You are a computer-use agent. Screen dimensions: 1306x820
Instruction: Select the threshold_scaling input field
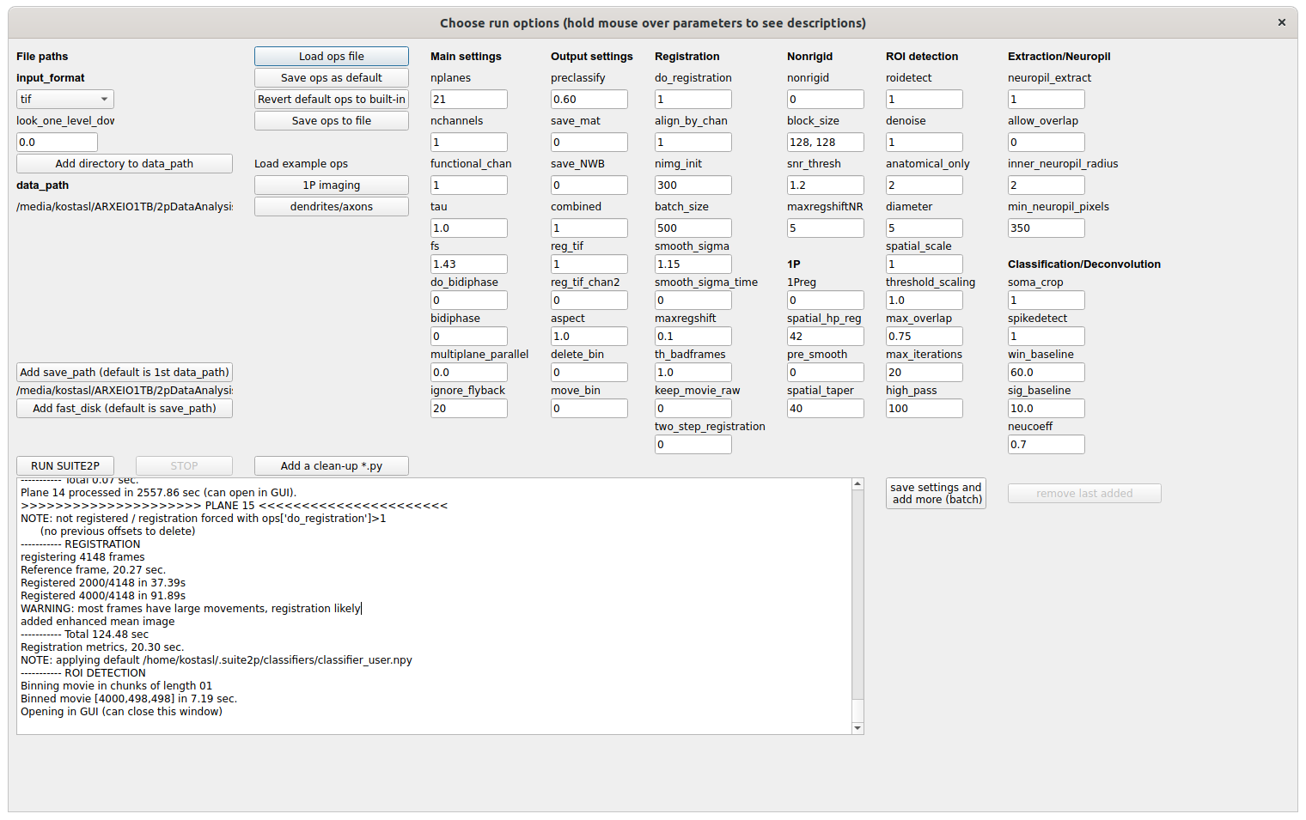click(924, 300)
